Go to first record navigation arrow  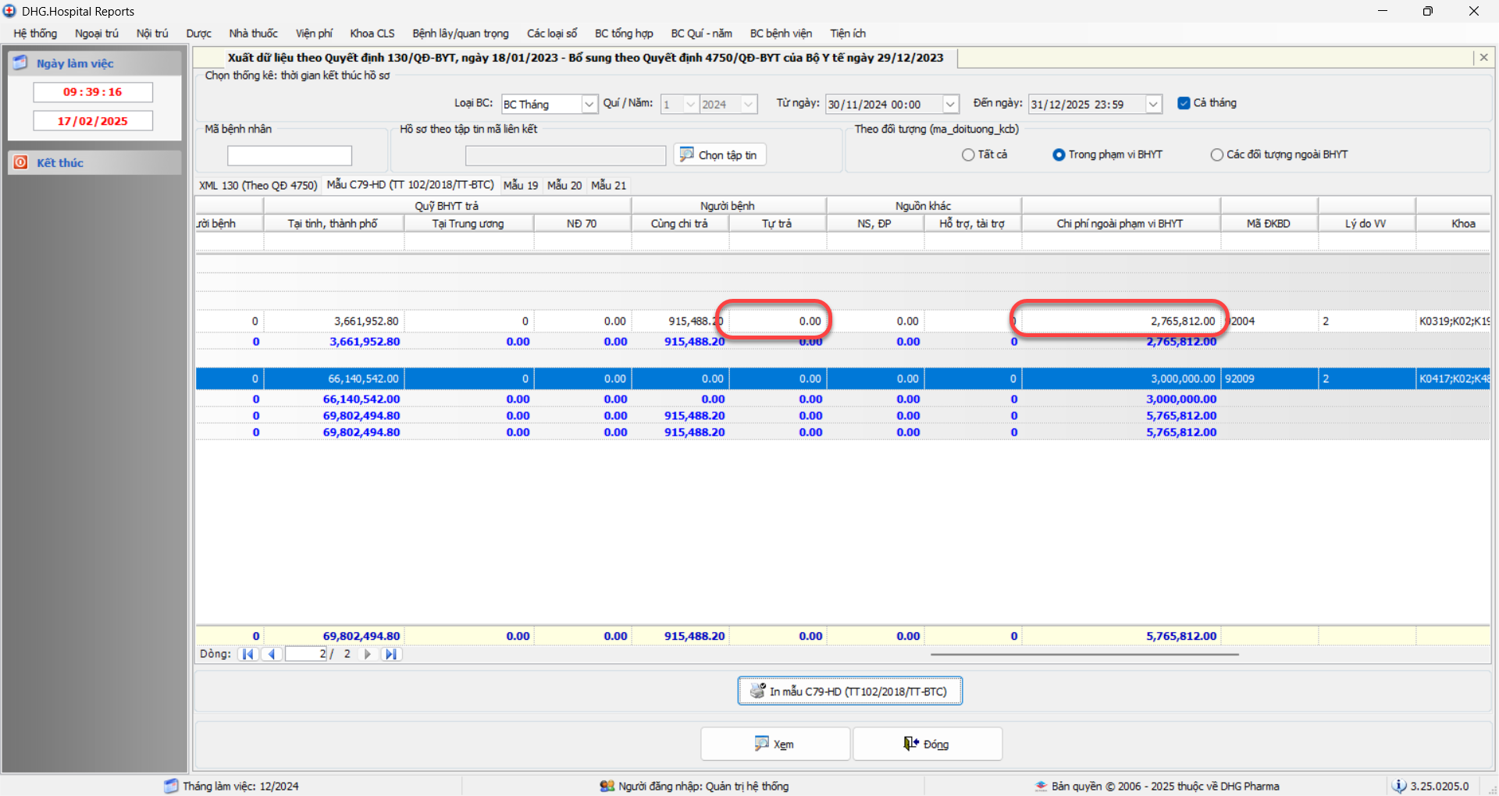[247, 654]
